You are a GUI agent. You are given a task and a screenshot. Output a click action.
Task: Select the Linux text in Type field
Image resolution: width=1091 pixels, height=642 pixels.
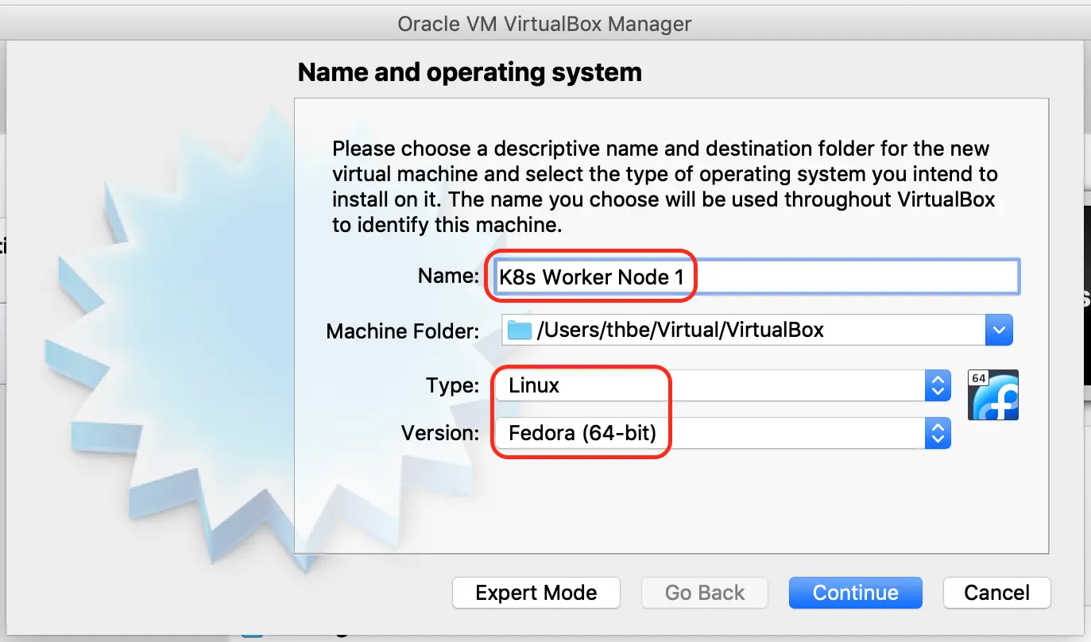534,385
